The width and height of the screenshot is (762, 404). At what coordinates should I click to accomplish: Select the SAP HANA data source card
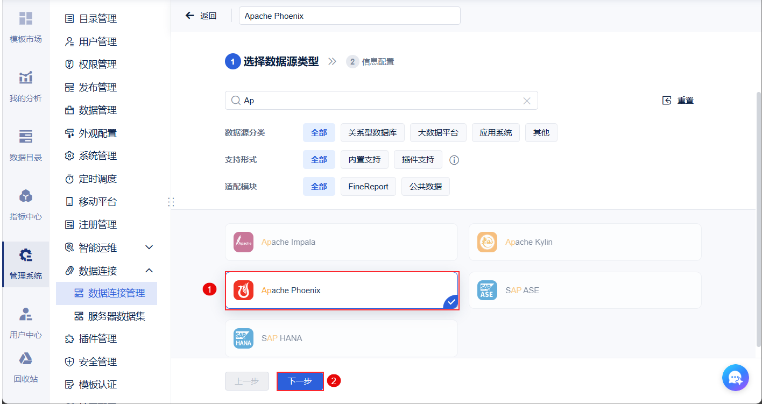(341, 338)
